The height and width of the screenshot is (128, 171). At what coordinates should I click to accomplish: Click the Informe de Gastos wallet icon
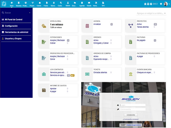click(x=43, y=90)
